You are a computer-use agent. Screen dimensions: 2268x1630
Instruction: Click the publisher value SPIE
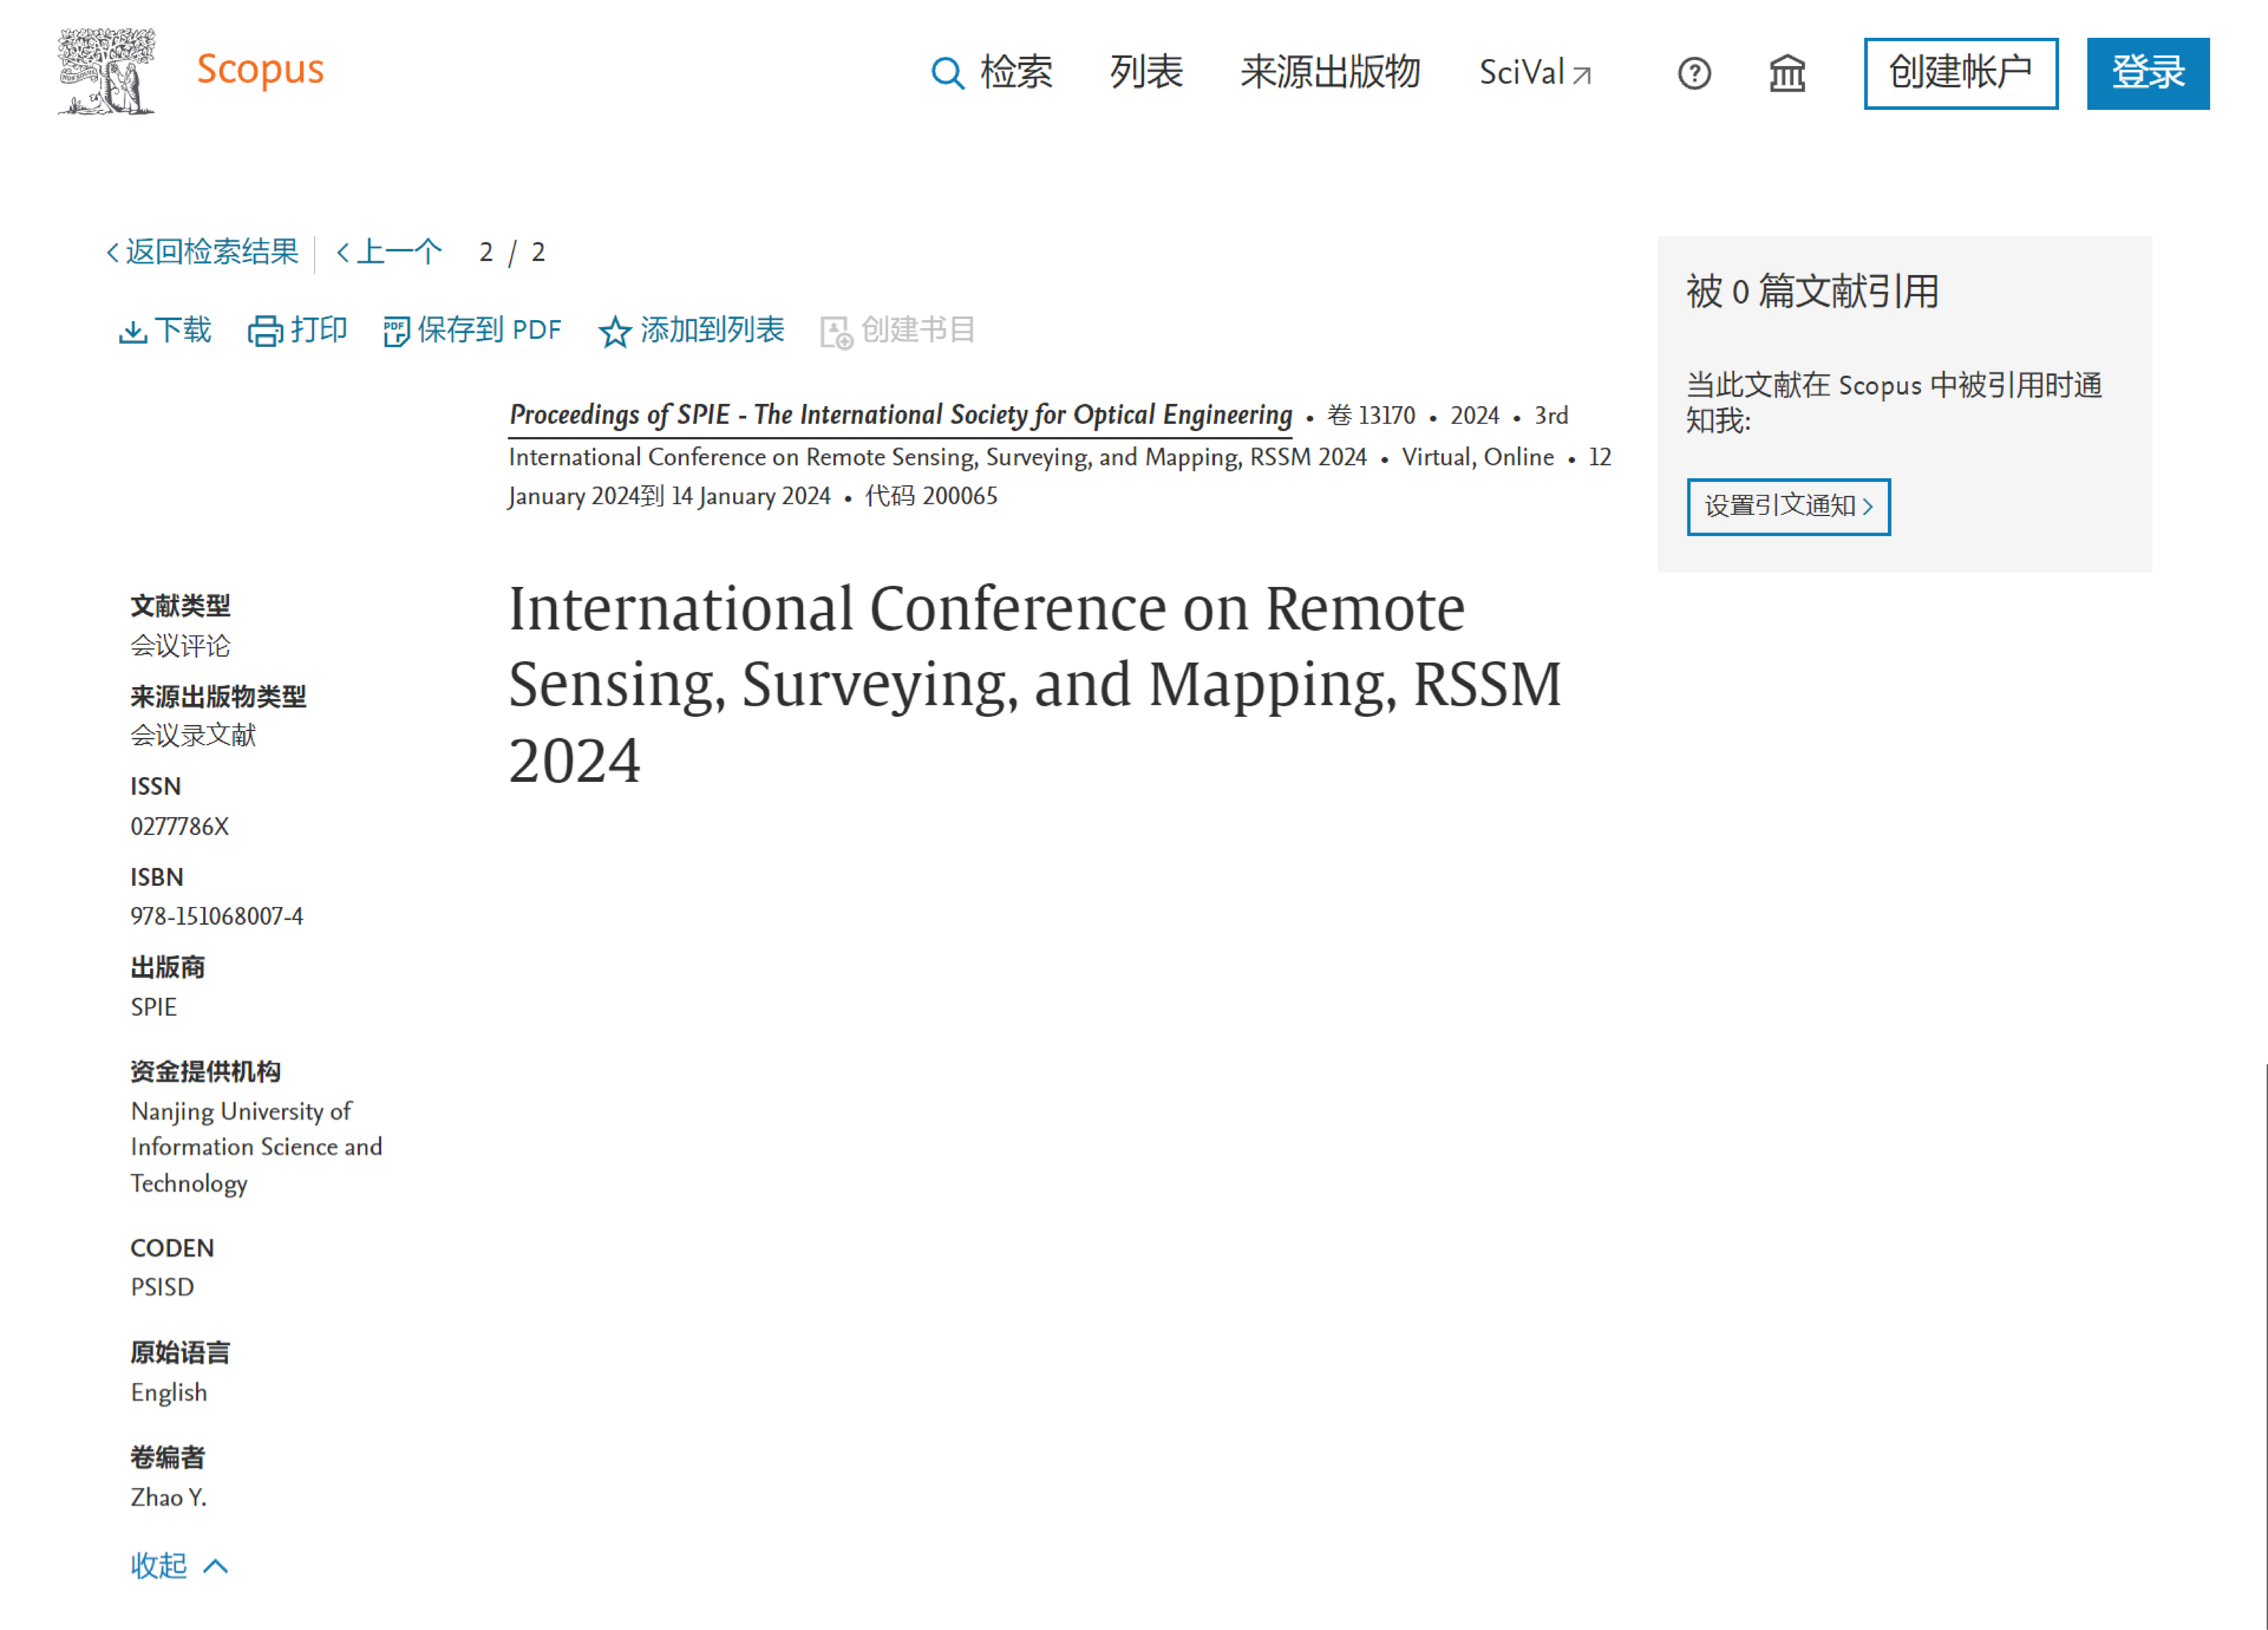click(154, 1008)
